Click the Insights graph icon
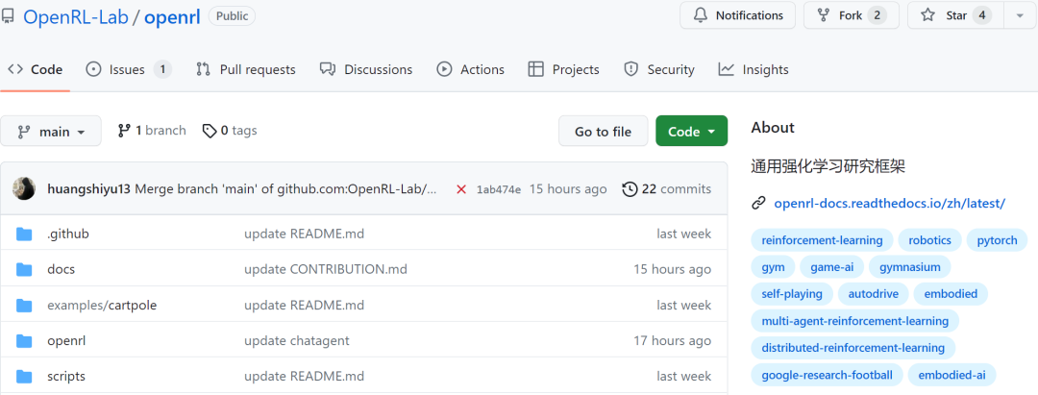The height and width of the screenshot is (395, 1038). (727, 69)
